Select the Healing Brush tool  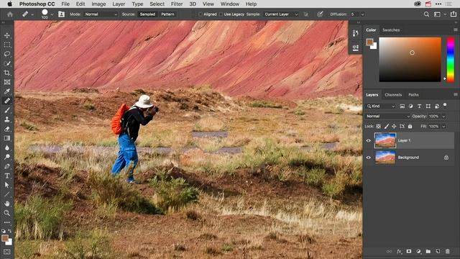click(7, 101)
